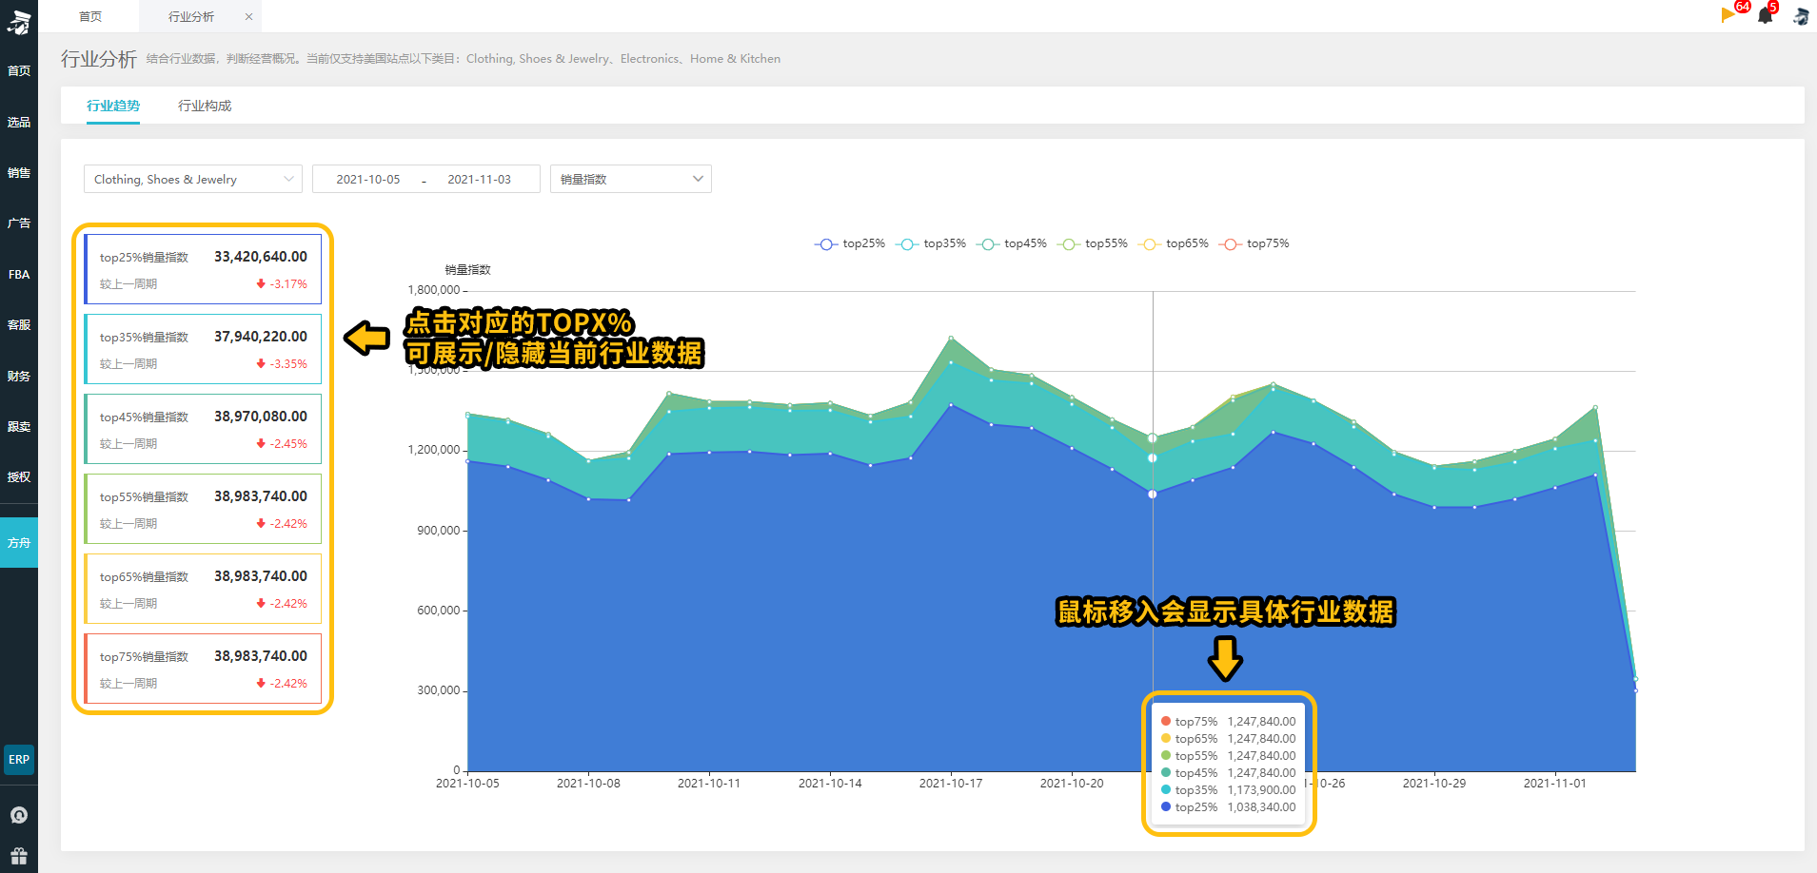This screenshot has height=873, width=1817.
Task: Close the 行业分析 tab
Action: pos(249,16)
